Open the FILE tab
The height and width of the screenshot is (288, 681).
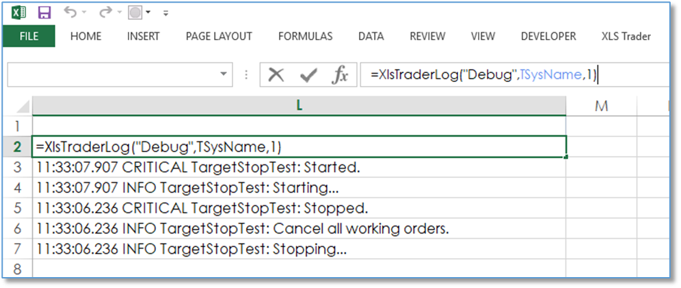pos(29,36)
